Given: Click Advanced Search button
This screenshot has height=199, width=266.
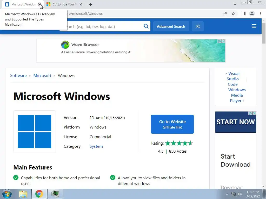Looking at the screenshot, I should point(171,26).
